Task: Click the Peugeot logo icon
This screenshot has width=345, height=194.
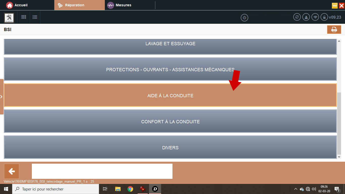Action: pos(9,17)
